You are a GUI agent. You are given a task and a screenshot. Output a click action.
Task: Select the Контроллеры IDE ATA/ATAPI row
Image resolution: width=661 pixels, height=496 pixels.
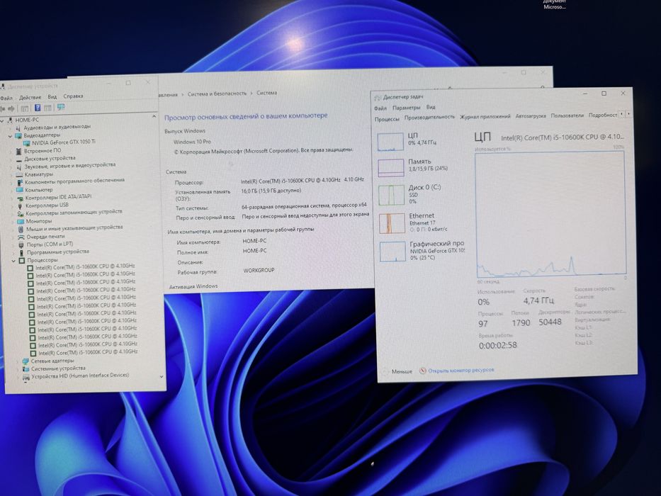tap(58, 198)
